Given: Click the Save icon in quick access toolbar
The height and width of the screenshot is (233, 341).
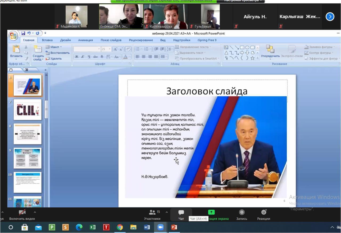Looking at the screenshot, I should tap(23, 33).
